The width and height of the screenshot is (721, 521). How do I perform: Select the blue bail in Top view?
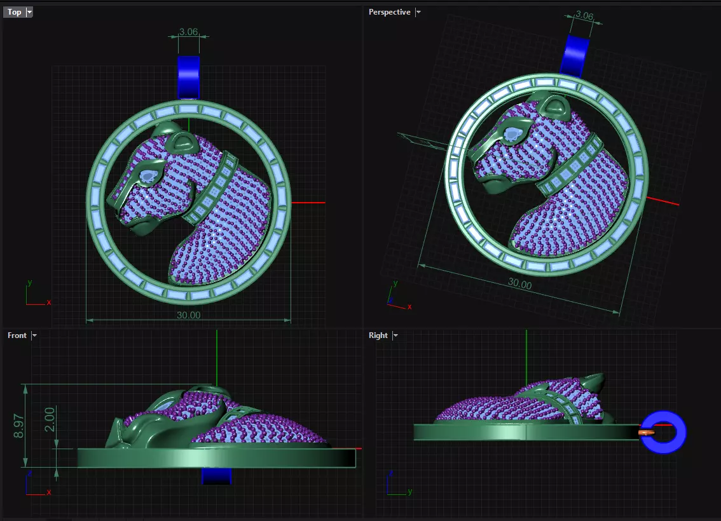tap(189, 77)
